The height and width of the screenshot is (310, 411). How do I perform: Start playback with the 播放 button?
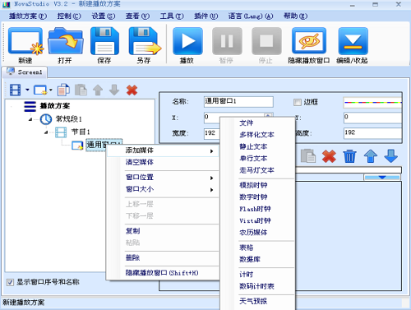pyautogui.click(x=187, y=41)
